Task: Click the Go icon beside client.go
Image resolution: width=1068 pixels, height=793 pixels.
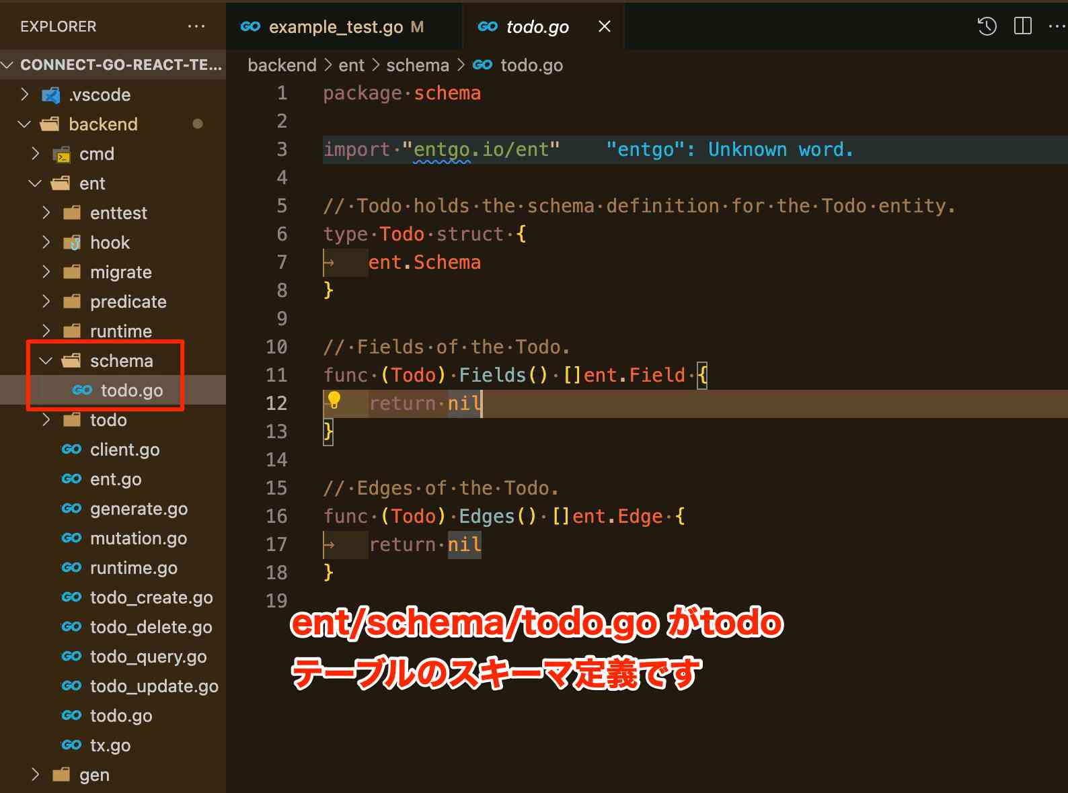Action: [x=71, y=450]
